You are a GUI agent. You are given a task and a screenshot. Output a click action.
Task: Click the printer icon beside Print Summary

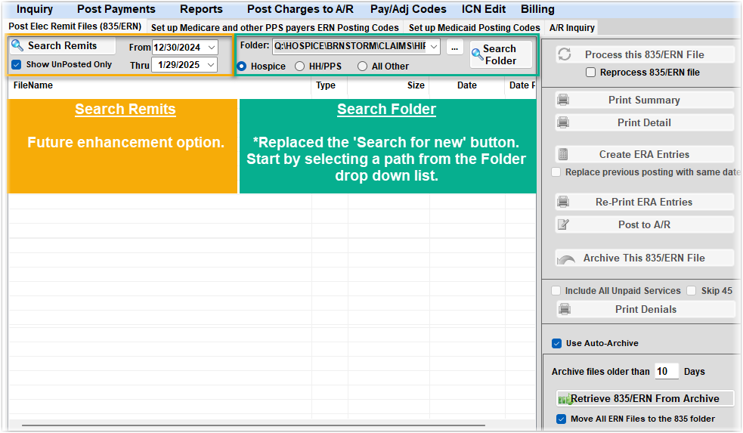[x=563, y=100]
